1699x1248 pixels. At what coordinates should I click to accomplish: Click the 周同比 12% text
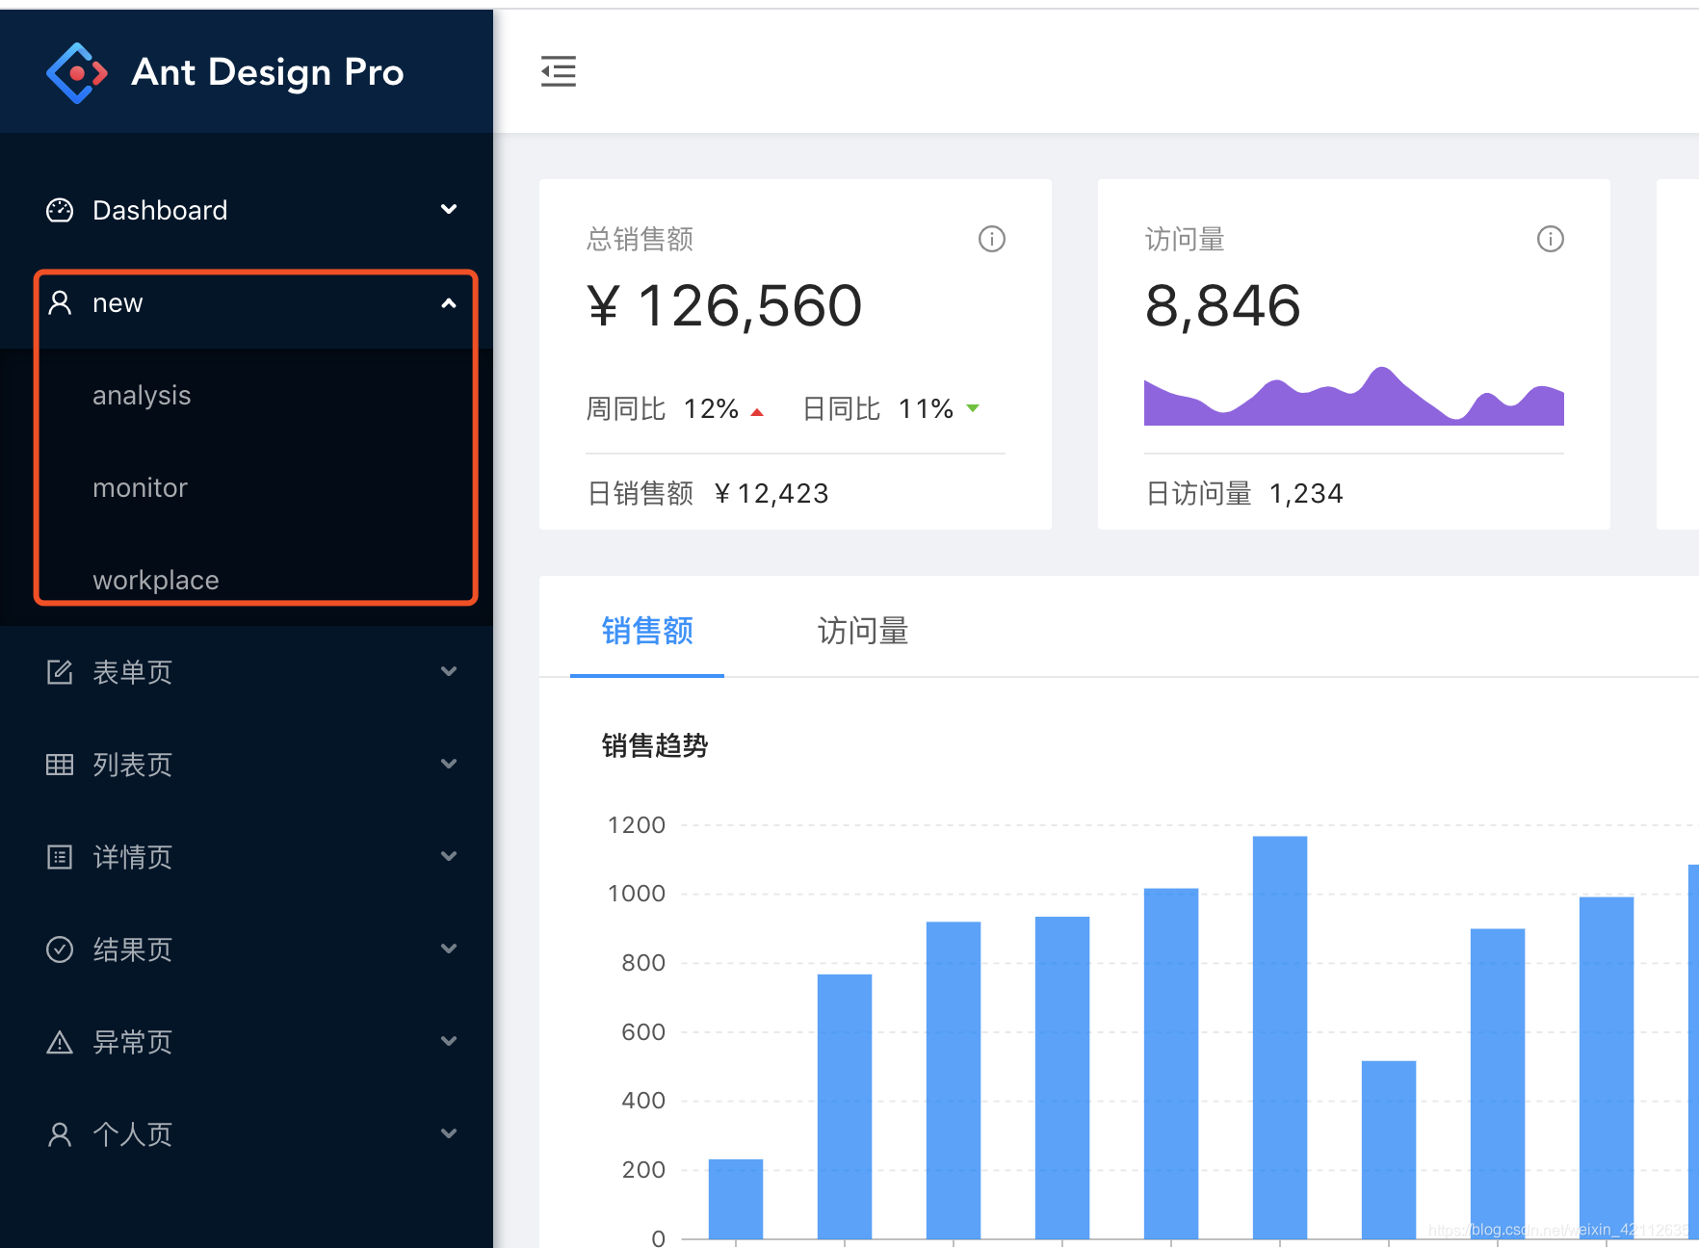(x=663, y=409)
